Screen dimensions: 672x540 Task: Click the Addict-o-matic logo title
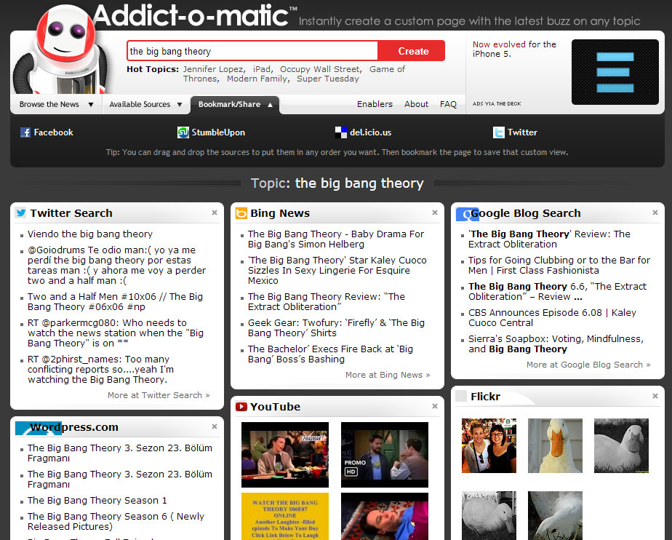pos(195,15)
